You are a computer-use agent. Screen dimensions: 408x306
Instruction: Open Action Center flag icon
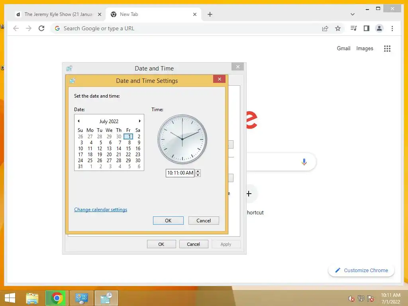[370, 298]
